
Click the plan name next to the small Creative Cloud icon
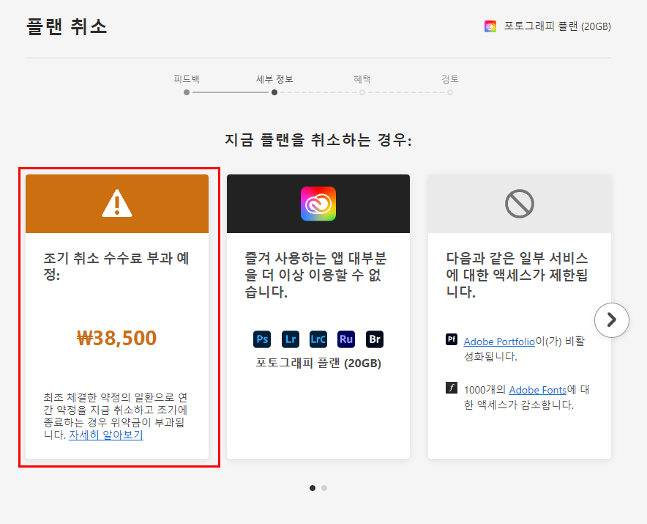(557, 26)
